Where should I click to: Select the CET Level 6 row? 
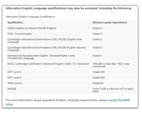click(71, 77)
